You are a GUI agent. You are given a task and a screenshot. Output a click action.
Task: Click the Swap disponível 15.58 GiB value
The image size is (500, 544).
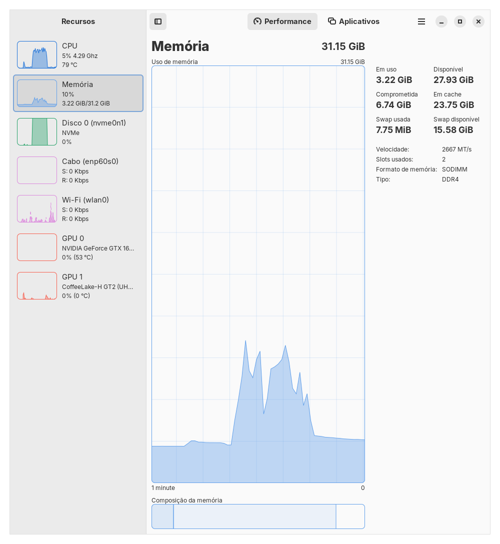click(453, 130)
